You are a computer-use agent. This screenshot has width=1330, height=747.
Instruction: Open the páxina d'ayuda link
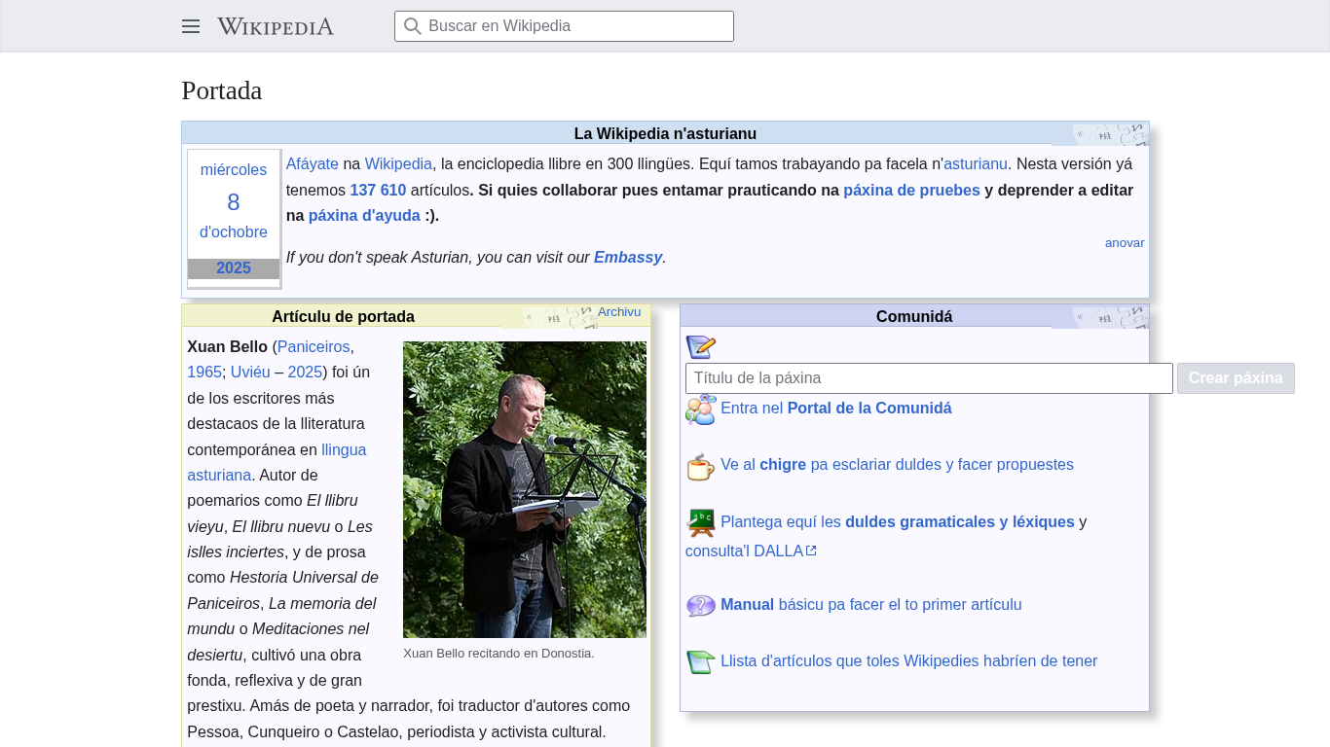coord(364,216)
